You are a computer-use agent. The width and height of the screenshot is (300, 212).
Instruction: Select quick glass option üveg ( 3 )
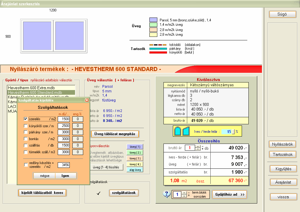pos(135,158)
